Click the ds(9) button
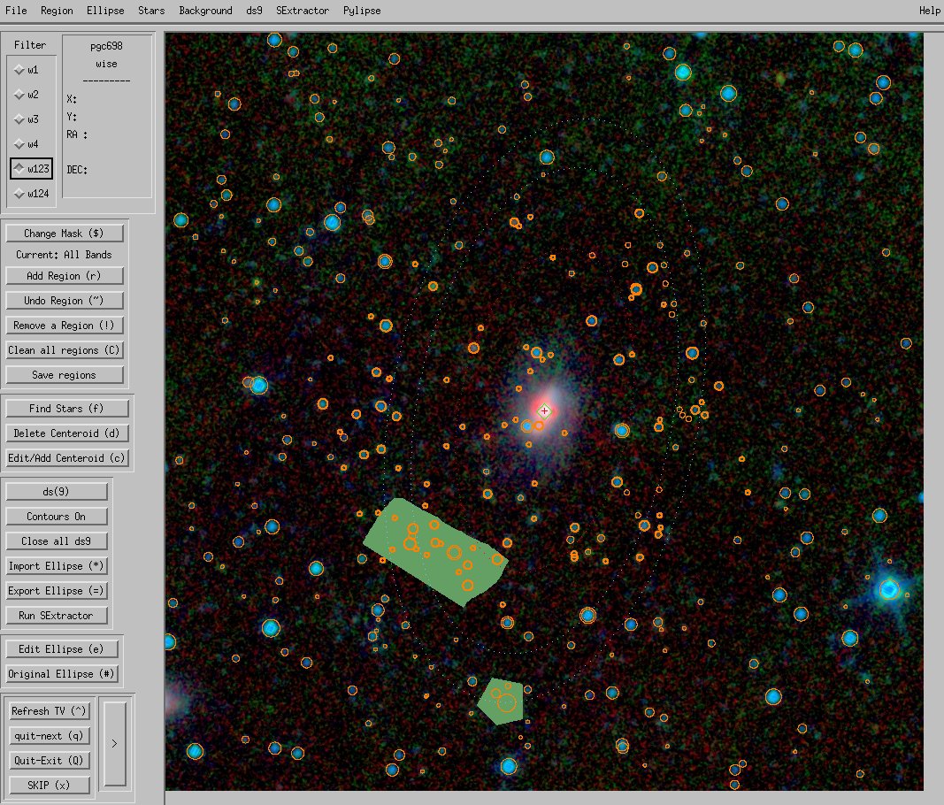944x805 pixels. pos(57,491)
